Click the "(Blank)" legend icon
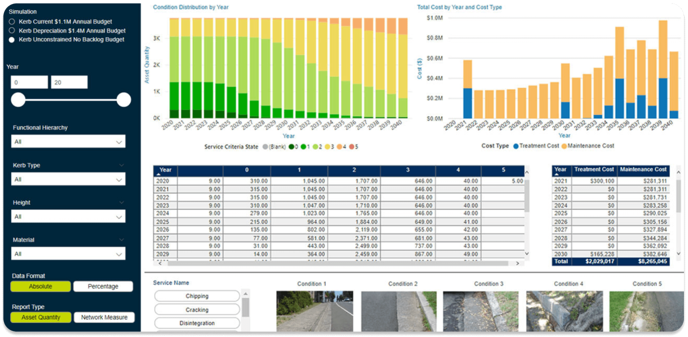The width and height of the screenshot is (688, 337). [x=265, y=146]
